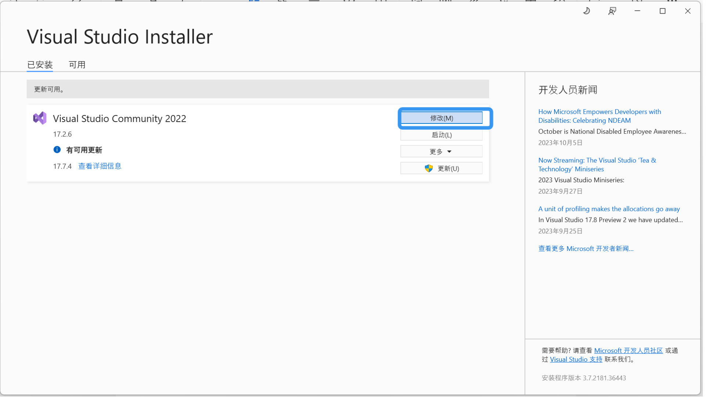Open 查看更多 Microsoft 开发者新闻 link

[585, 248]
